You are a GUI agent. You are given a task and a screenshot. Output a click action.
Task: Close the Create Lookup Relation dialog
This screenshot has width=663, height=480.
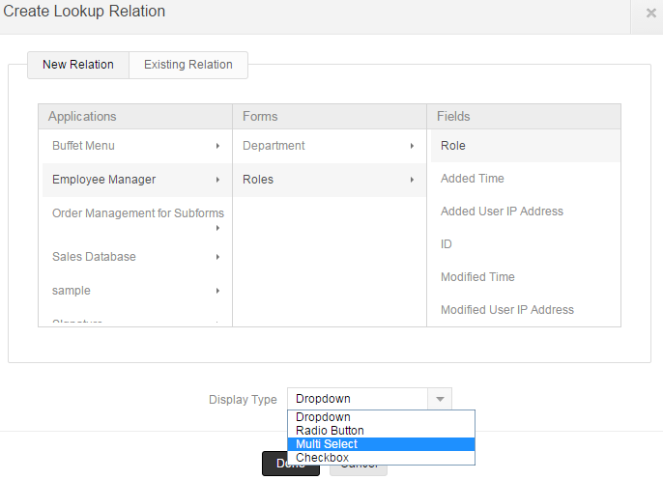click(x=650, y=14)
